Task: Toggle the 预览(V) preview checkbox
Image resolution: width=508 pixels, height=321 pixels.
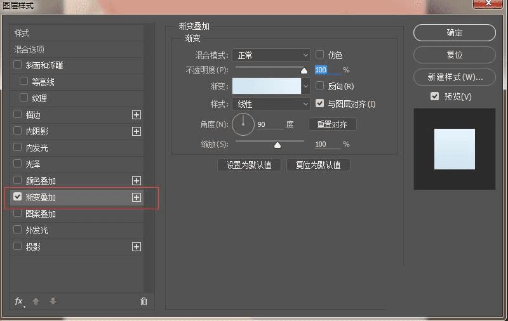Action: 435,96
